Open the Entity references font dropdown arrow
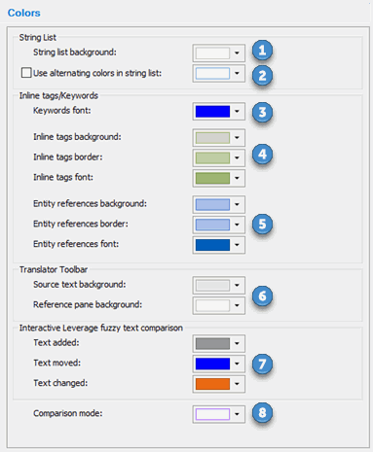 [x=237, y=245]
